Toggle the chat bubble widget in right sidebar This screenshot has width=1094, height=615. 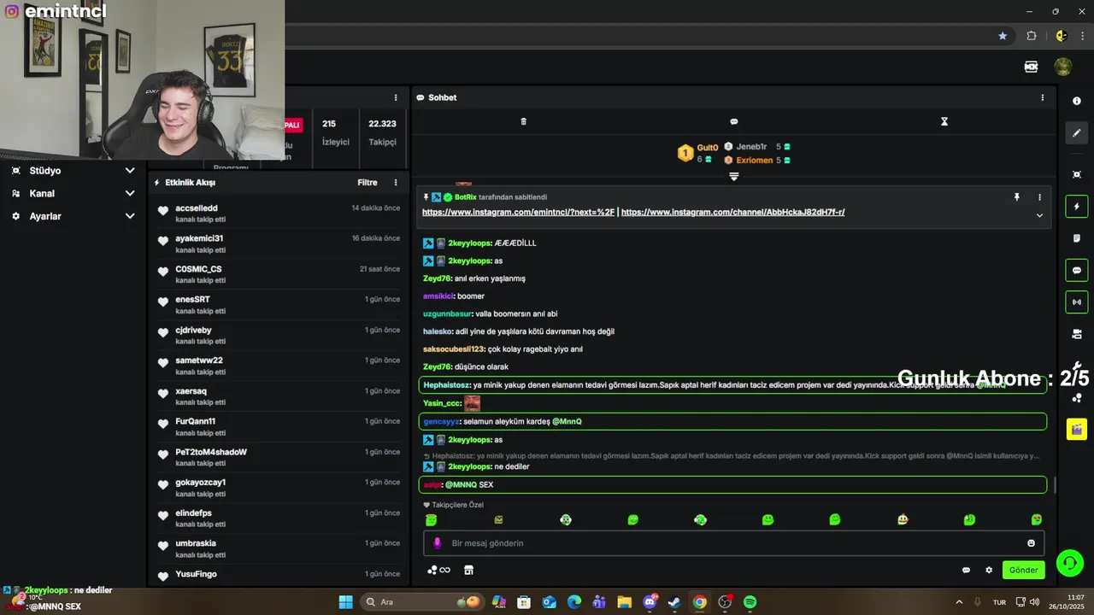pos(1076,270)
